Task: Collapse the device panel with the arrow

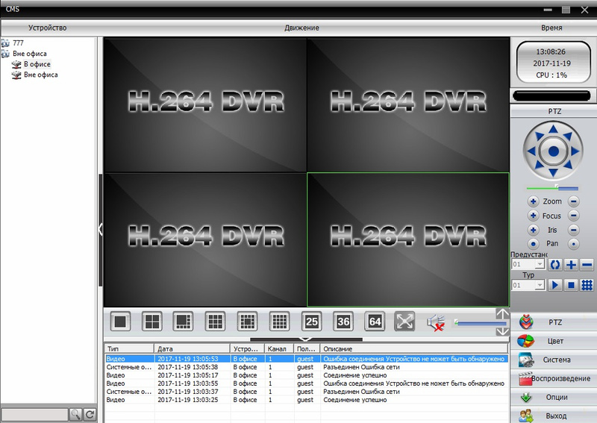Action: (x=101, y=229)
